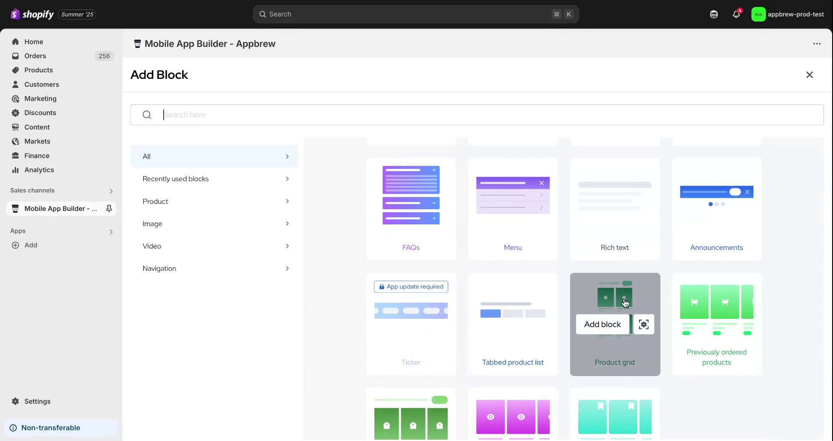Open Content in the sidebar
The width and height of the screenshot is (833, 441).
[37, 127]
